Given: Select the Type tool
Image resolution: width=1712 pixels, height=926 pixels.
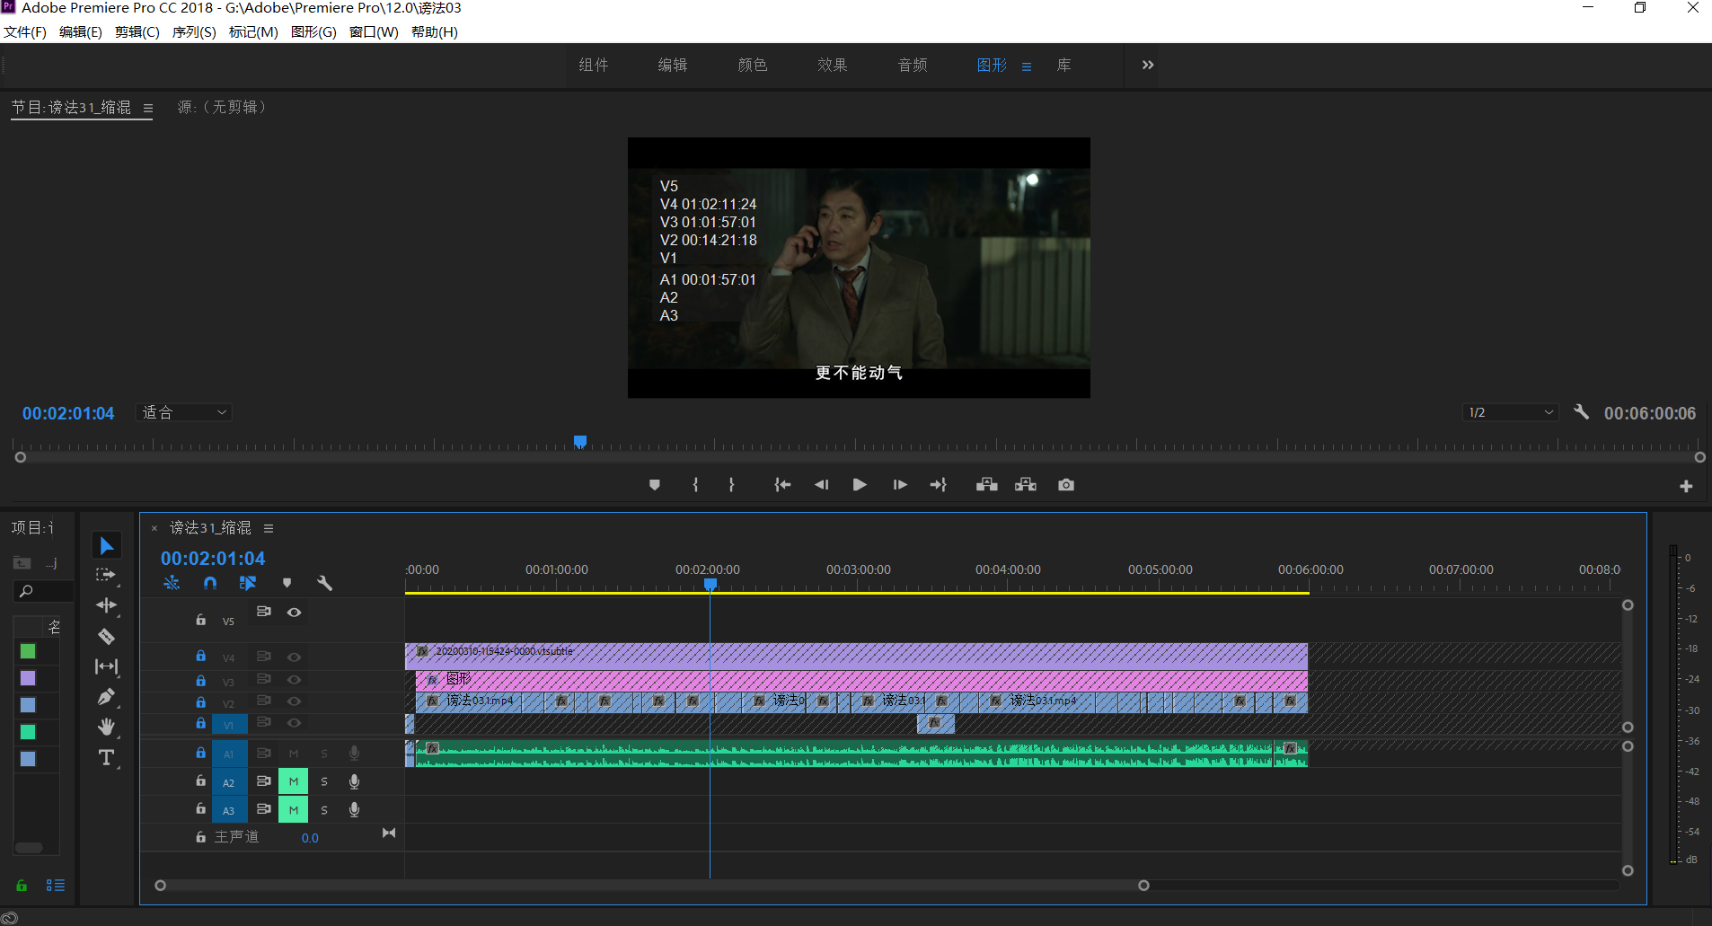Looking at the screenshot, I should [x=107, y=757].
